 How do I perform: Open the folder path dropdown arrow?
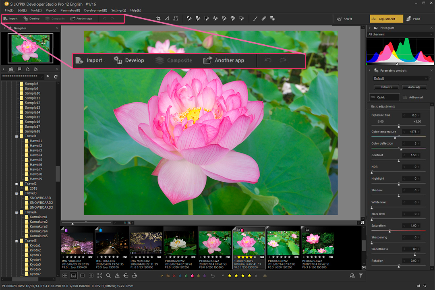click(x=42, y=77)
